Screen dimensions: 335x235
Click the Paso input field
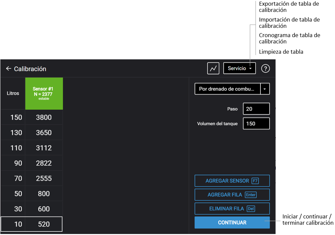coord(256,109)
